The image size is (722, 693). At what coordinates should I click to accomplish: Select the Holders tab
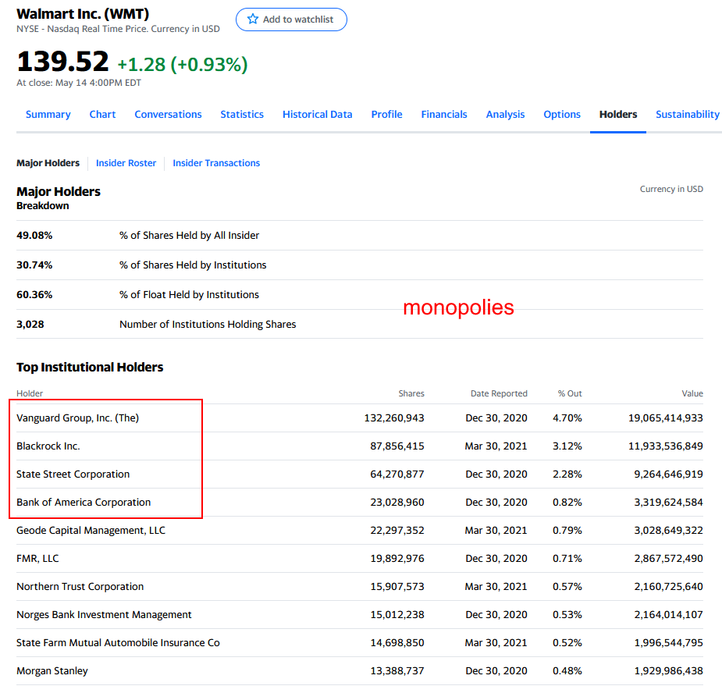(x=618, y=114)
